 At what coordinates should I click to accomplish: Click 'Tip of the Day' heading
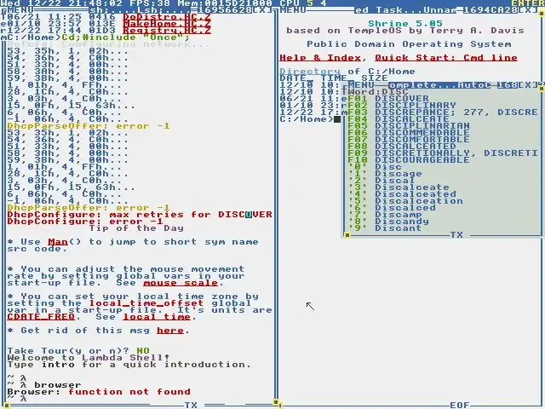[x=136, y=228]
